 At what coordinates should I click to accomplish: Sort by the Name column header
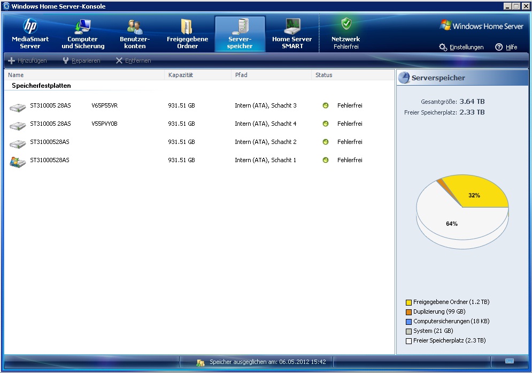pos(84,75)
